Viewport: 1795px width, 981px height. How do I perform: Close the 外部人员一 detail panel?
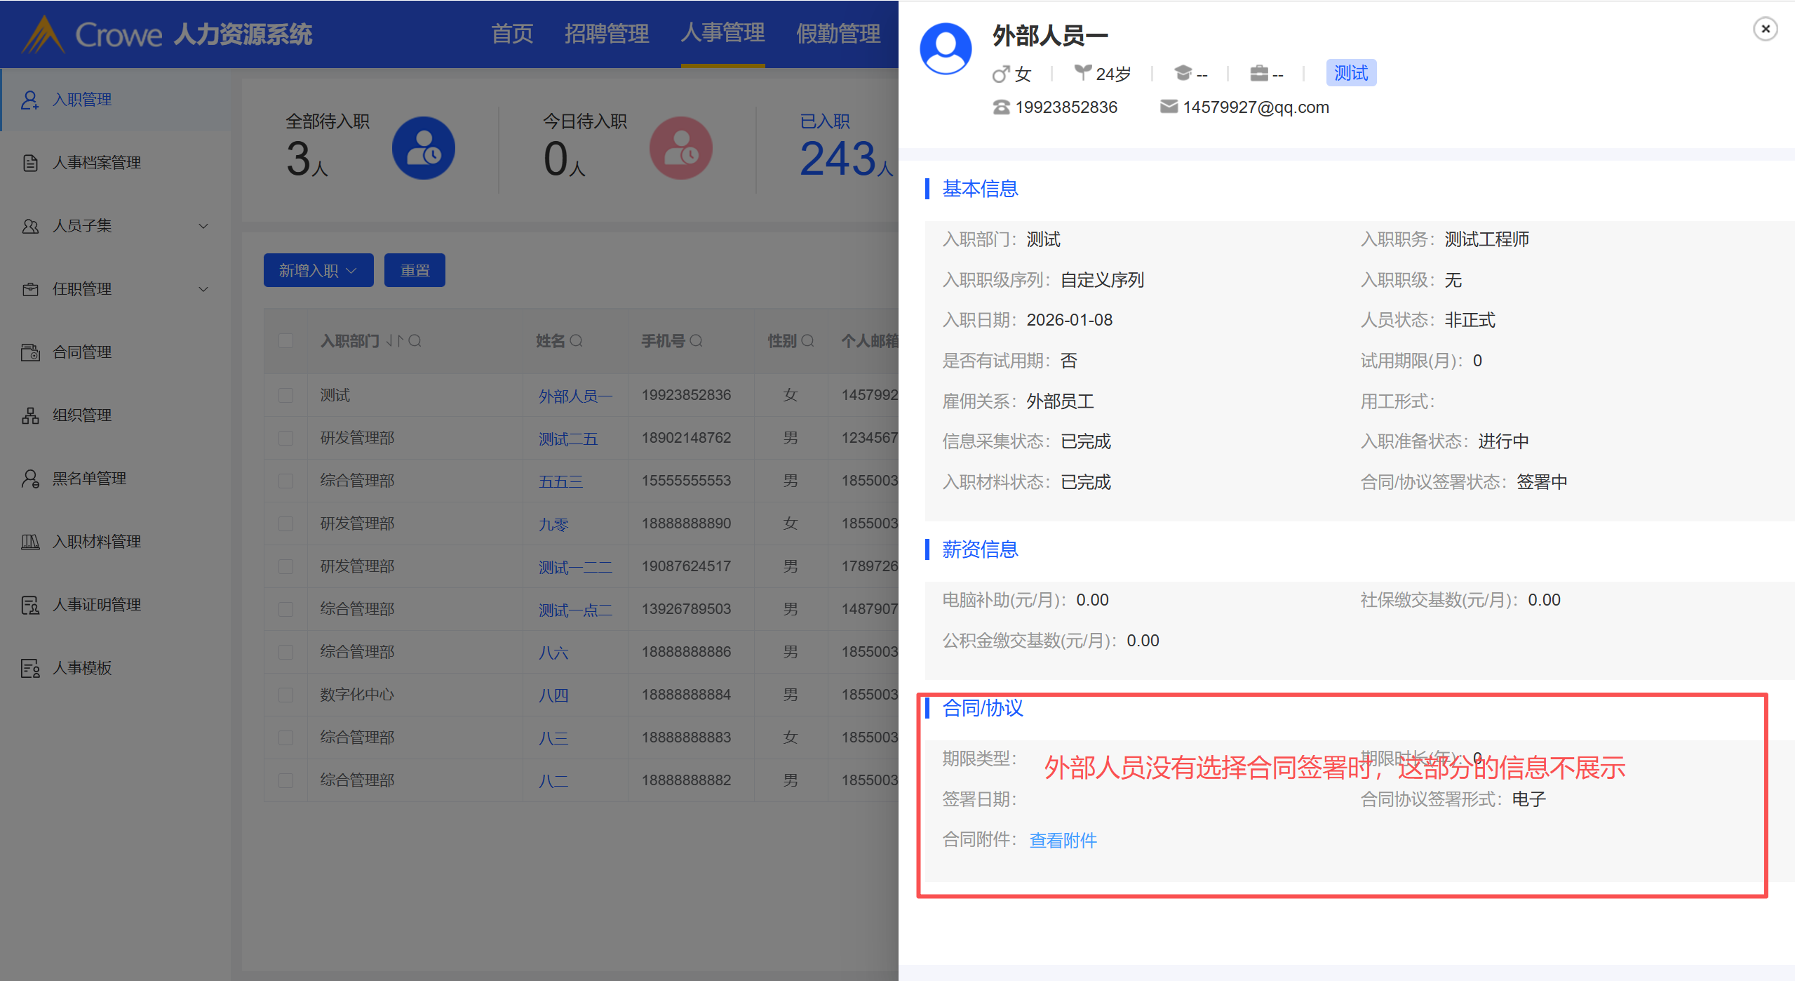coord(1765,29)
